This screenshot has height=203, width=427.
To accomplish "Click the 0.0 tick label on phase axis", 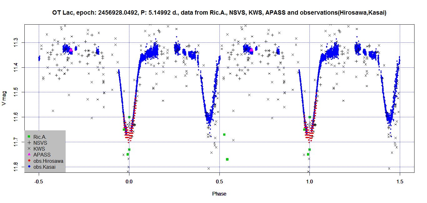I will [129, 181].
